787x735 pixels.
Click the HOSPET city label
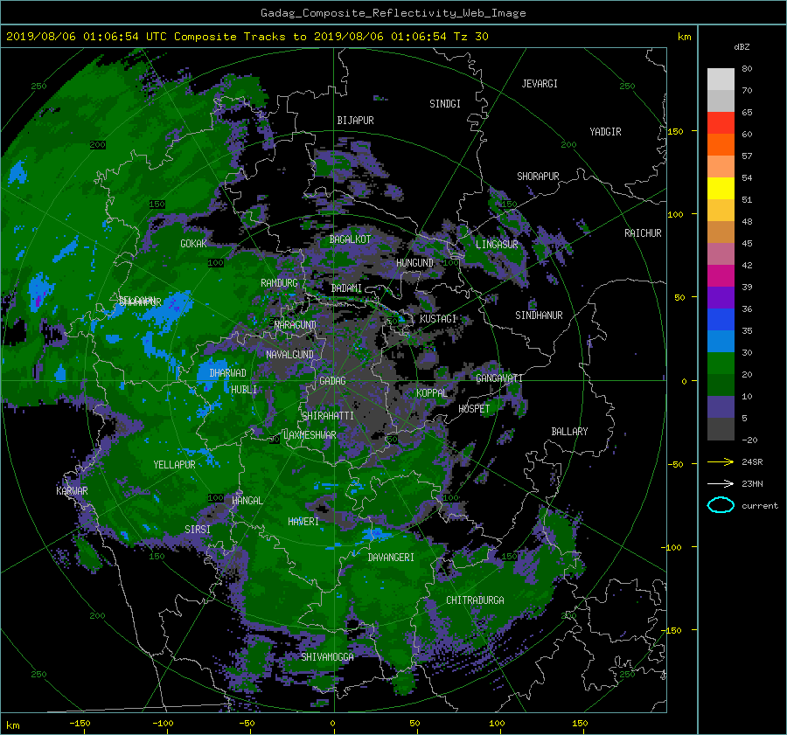474,409
